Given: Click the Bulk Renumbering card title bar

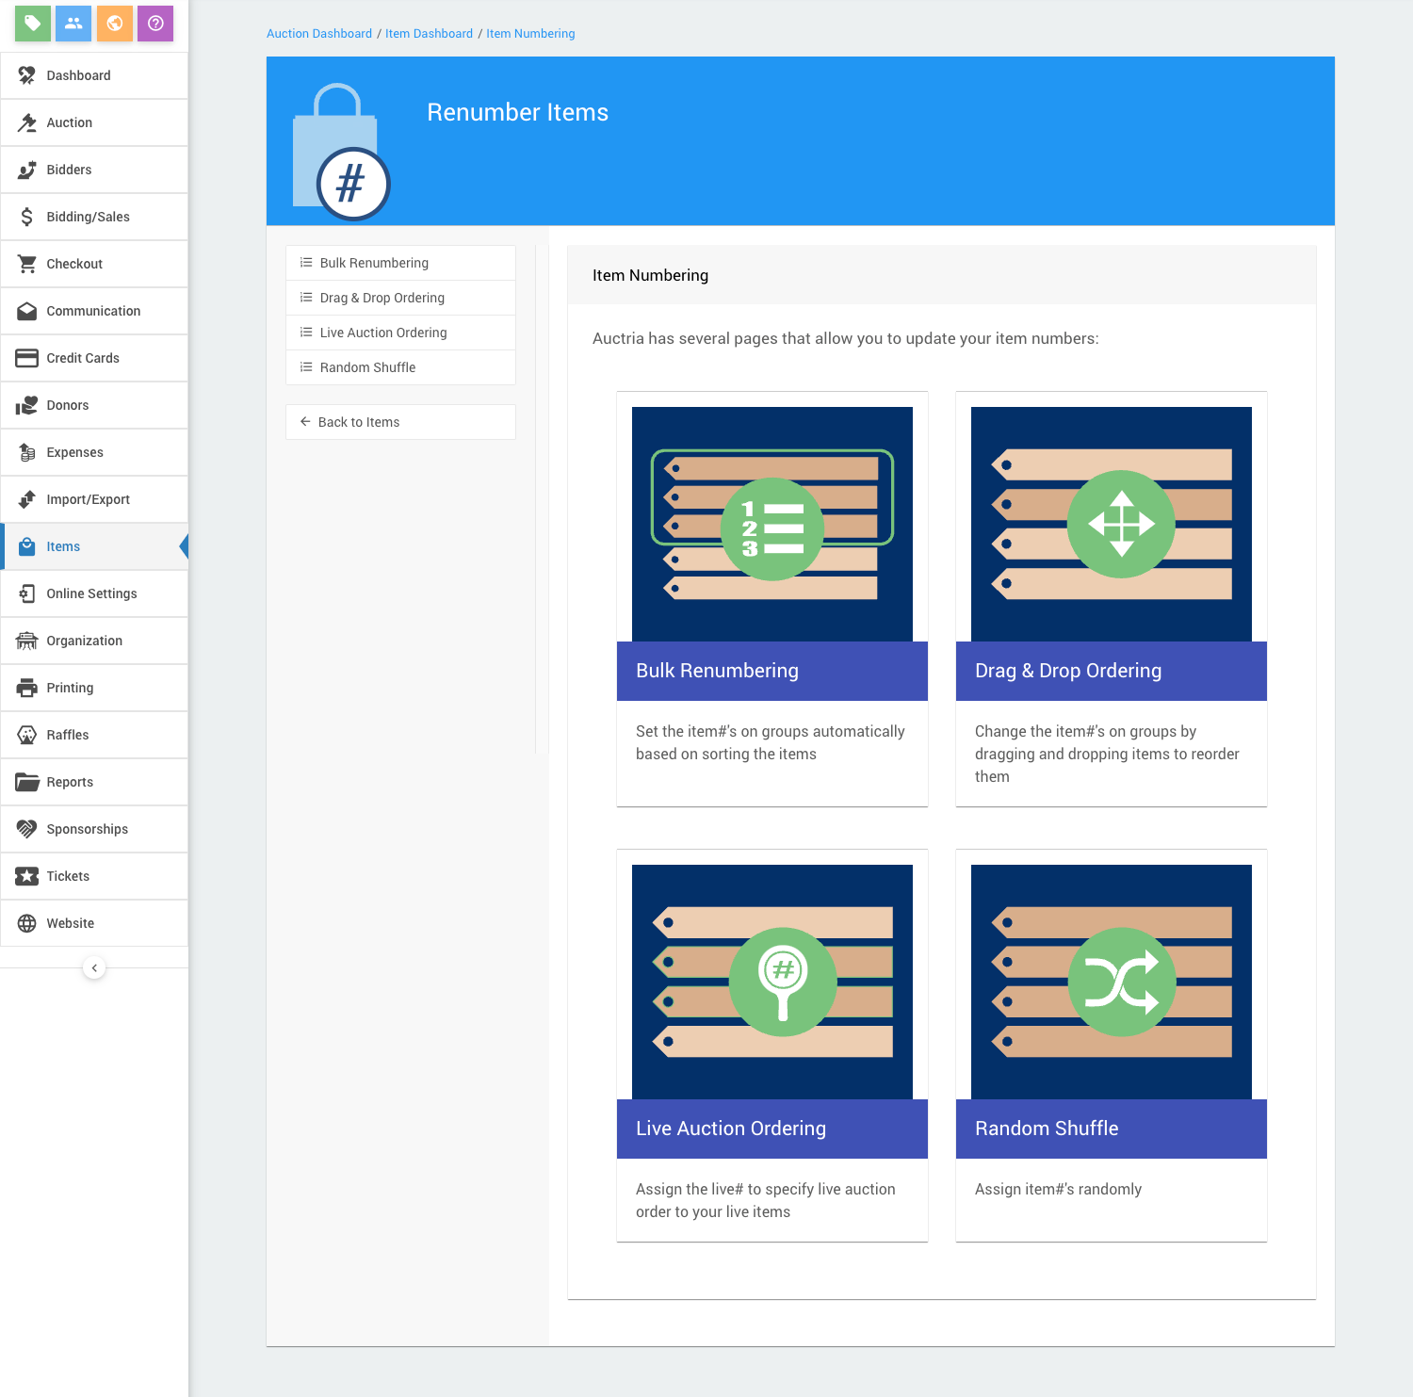Looking at the screenshot, I should pyautogui.click(x=771, y=671).
